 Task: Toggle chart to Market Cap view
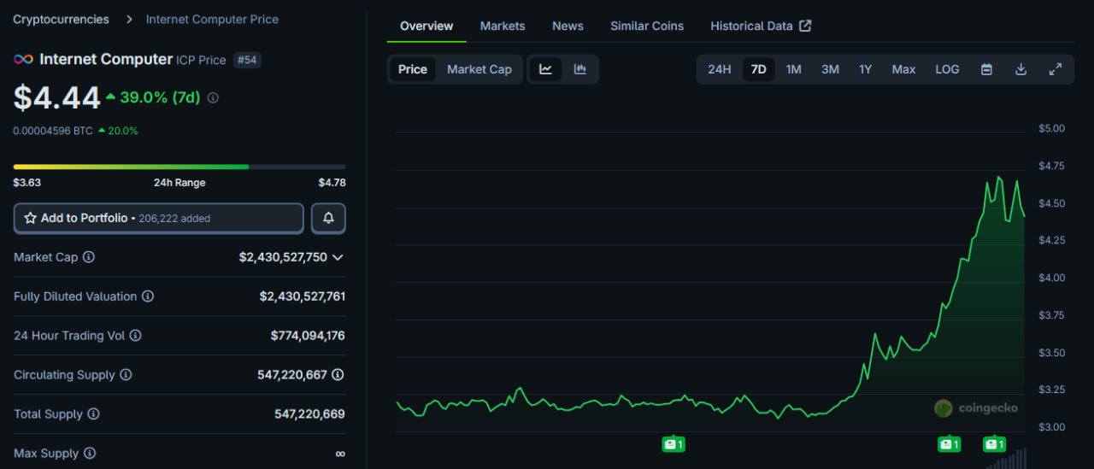click(479, 69)
